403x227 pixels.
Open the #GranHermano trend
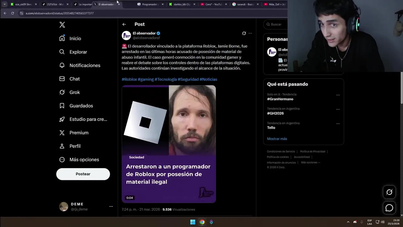[x=280, y=99]
